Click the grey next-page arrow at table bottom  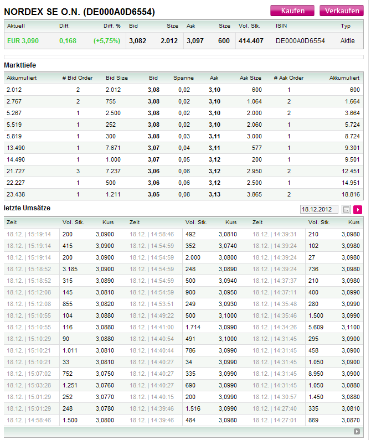tap(357, 431)
